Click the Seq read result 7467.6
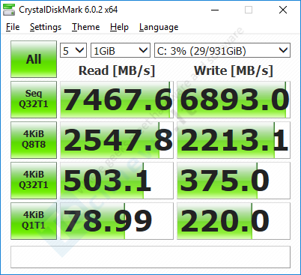The height and width of the screenshot is (275, 301). (x=117, y=100)
